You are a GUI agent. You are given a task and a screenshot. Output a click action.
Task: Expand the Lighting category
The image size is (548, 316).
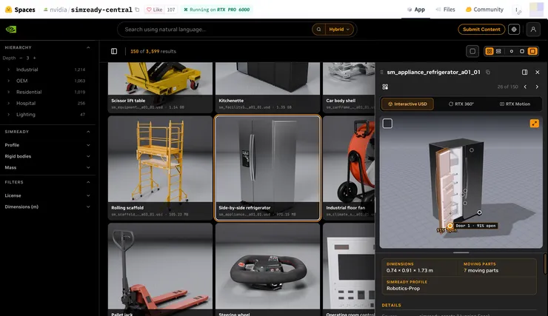(x=8, y=114)
